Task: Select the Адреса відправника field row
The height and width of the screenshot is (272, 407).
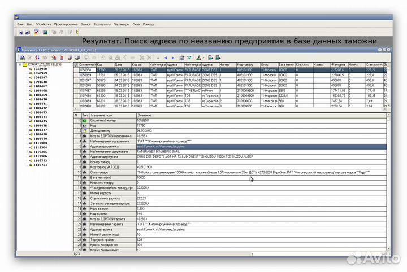Action: click(107, 147)
